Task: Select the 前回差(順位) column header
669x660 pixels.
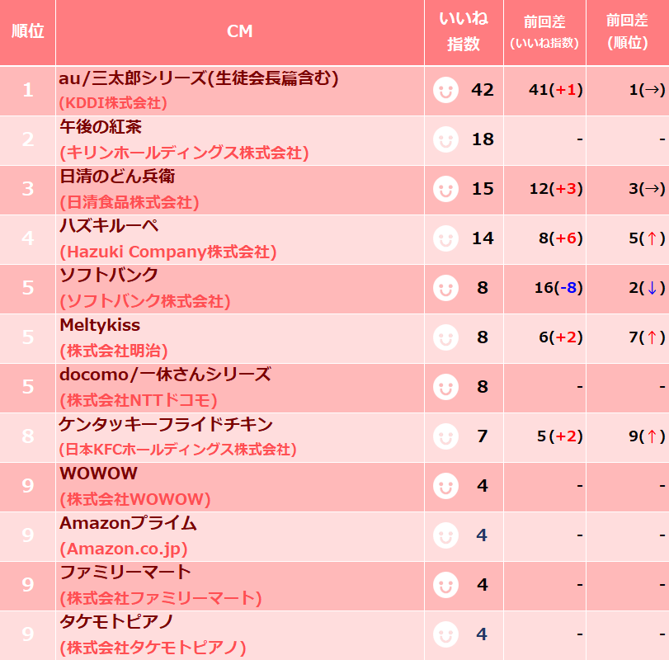Action: pos(628,32)
